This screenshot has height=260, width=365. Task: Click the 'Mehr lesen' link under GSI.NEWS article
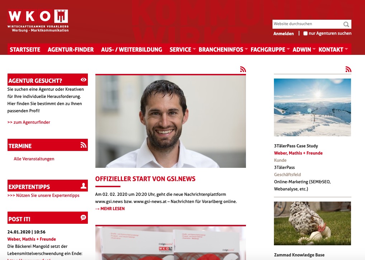pos(110,209)
